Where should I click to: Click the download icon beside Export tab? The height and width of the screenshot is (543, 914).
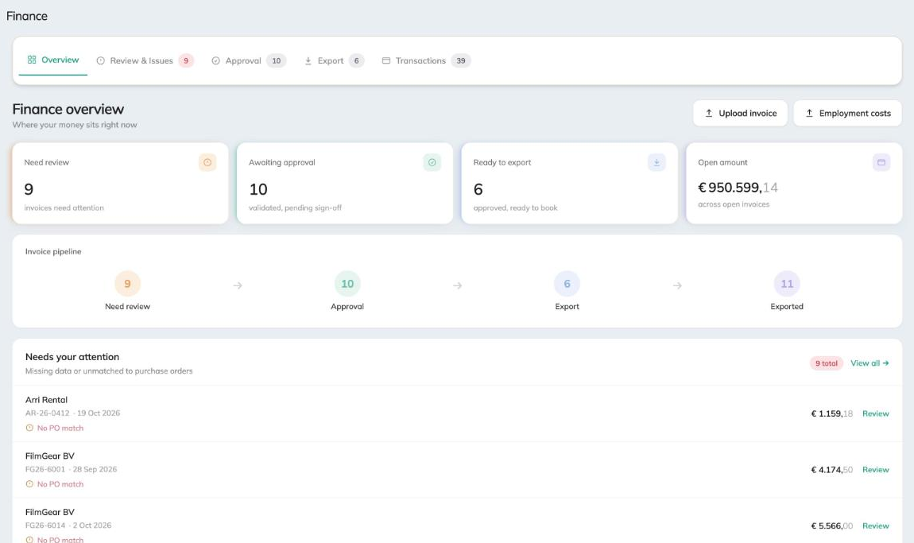308,60
